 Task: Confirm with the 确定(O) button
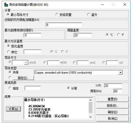pyautogui.click(x=113, y=112)
